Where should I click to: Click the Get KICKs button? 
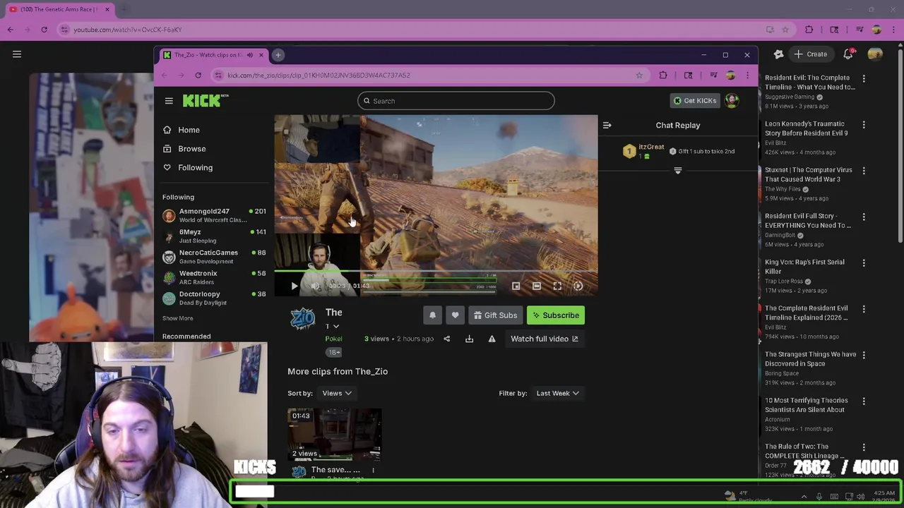tap(695, 100)
